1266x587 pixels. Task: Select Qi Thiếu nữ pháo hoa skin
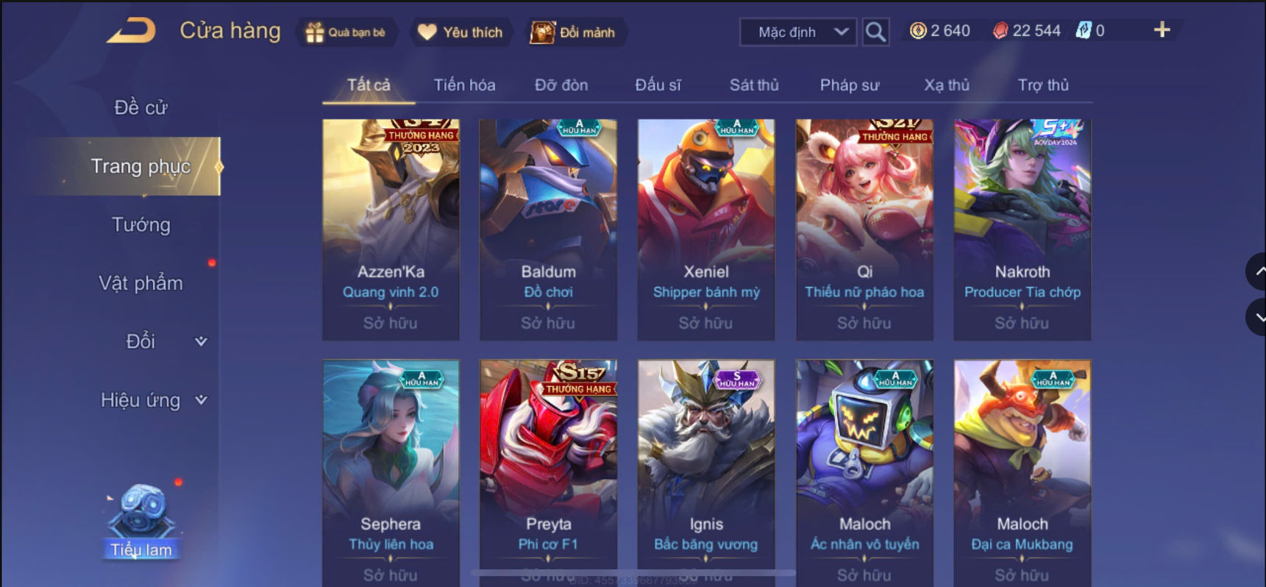[864, 230]
